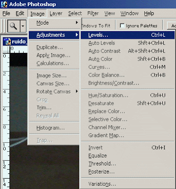Choose Duplicate from Image menu
The height and width of the screenshot is (189, 176).
pos(54,47)
